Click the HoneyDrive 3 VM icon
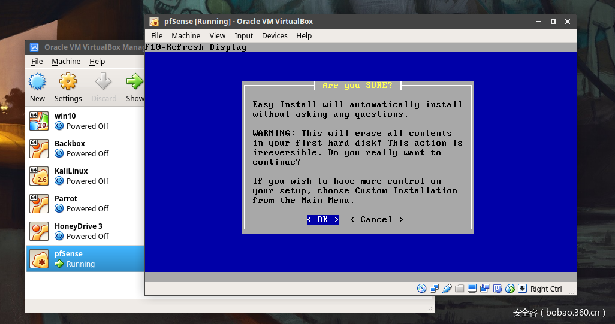The width and height of the screenshot is (615, 324). [x=39, y=231]
